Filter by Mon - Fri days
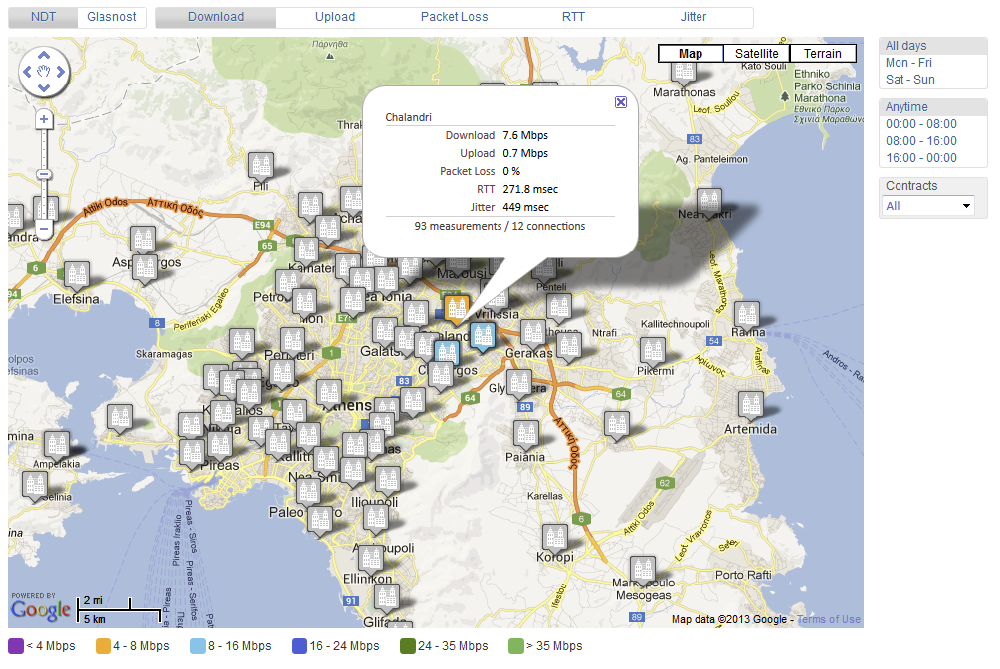 coord(908,63)
